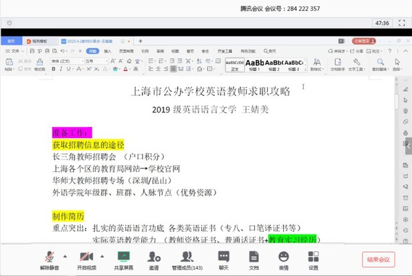
Task: Turn on camera with 开启视频
Action: tap(86, 260)
